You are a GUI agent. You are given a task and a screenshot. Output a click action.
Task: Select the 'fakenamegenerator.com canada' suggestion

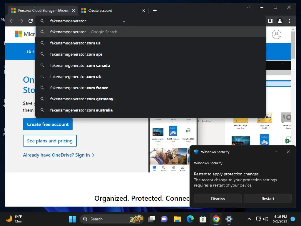point(150,65)
